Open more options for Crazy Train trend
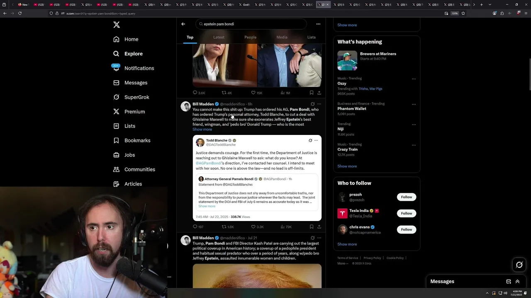 click(x=414, y=145)
